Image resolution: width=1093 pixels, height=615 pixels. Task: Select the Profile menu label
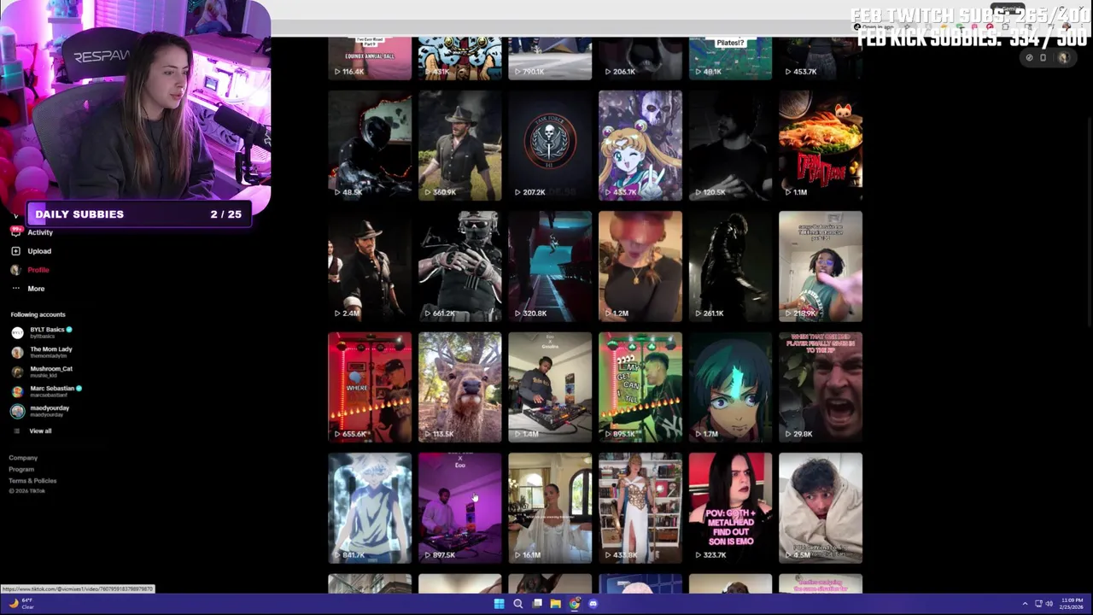(38, 270)
